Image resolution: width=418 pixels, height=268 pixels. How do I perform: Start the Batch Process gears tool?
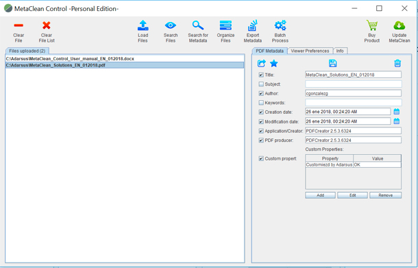point(280,25)
